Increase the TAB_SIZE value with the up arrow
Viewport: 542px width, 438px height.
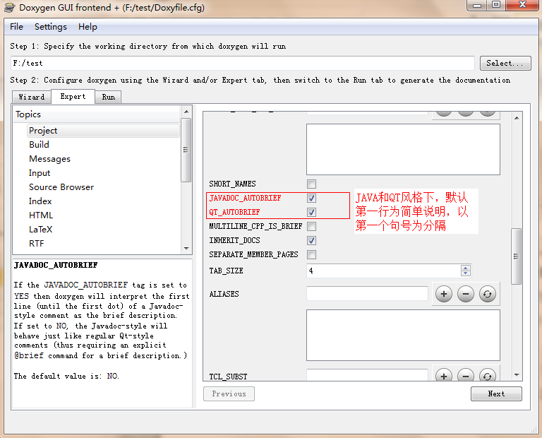click(x=466, y=268)
